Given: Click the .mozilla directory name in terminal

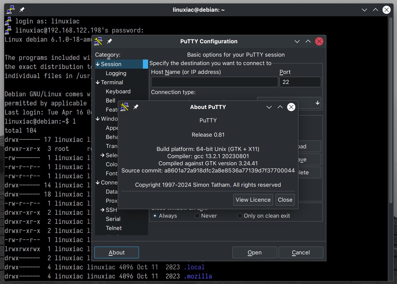Looking at the screenshot, I should 198,276.
